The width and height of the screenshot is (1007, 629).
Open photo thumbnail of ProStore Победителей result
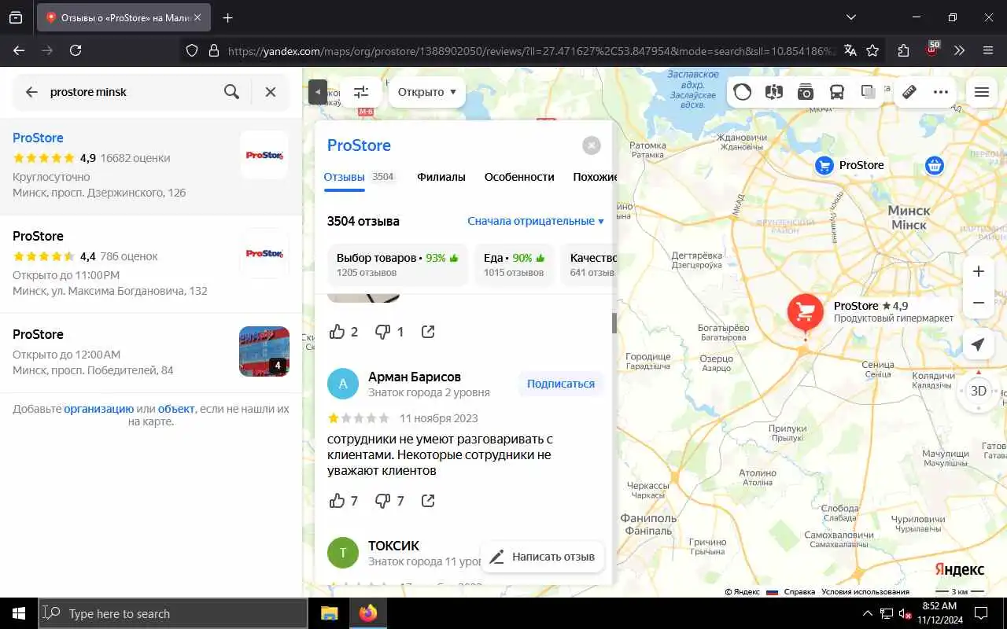click(264, 351)
